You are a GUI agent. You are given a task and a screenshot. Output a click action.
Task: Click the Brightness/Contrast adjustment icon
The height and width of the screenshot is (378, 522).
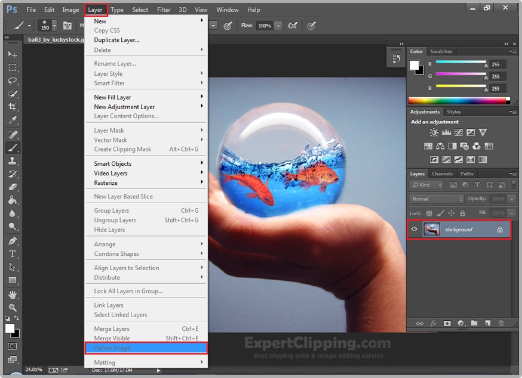pyautogui.click(x=434, y=132)
